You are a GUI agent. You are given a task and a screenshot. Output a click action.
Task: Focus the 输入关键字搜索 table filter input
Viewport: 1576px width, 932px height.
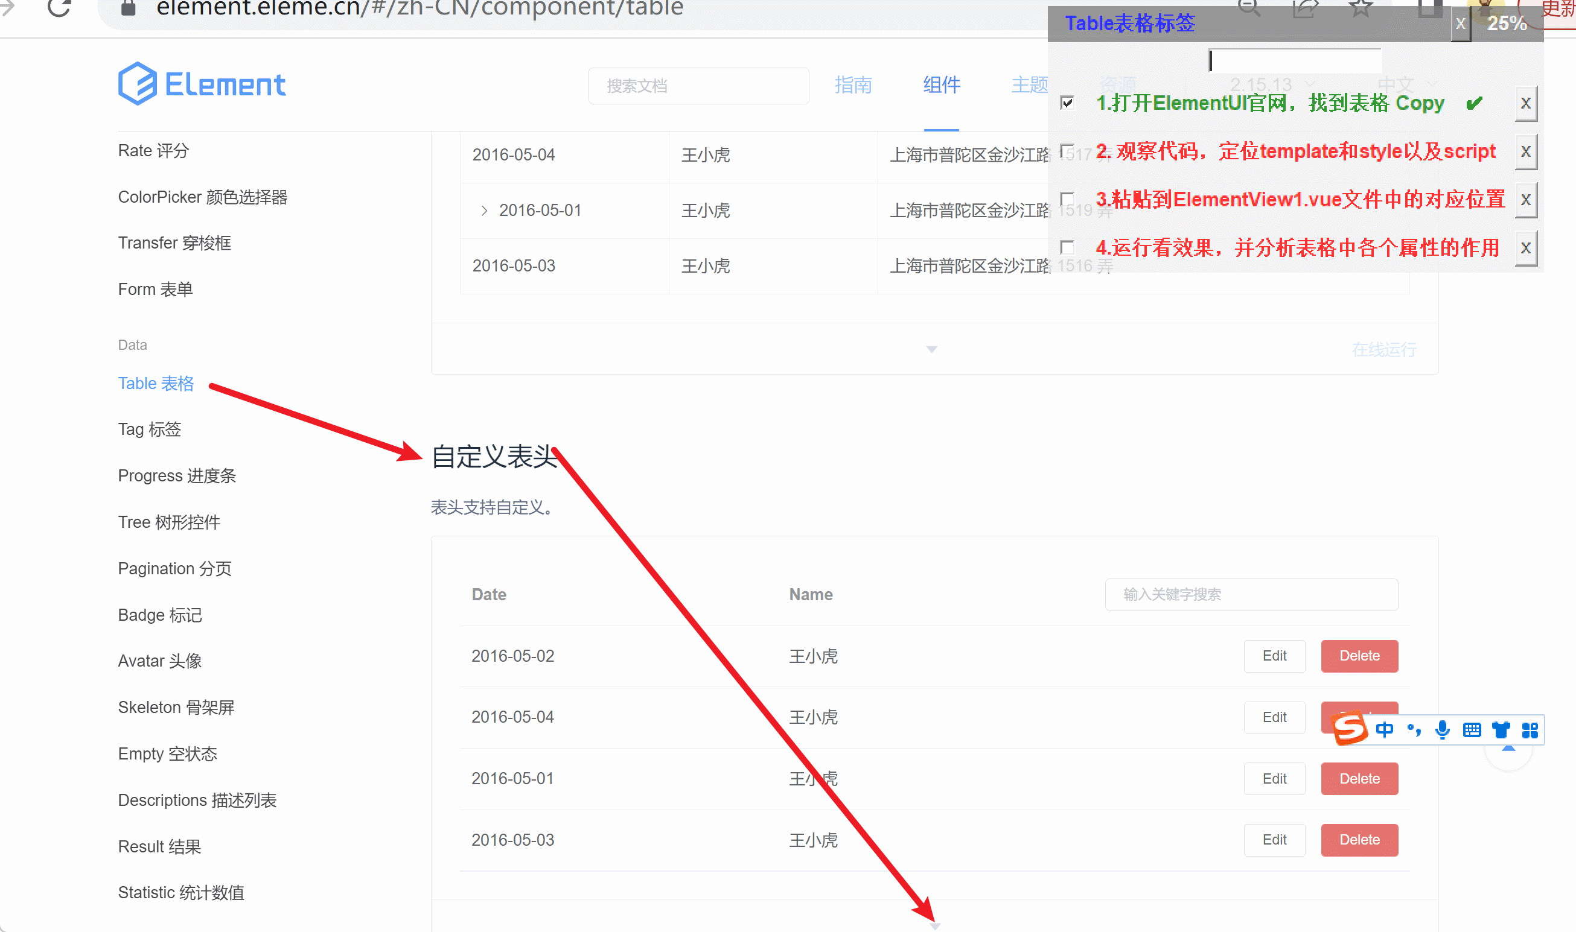coord(1251,594)
